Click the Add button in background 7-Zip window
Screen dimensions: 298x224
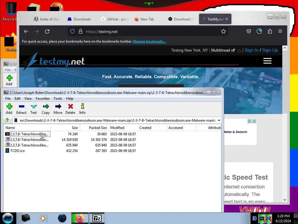(9, 80)
